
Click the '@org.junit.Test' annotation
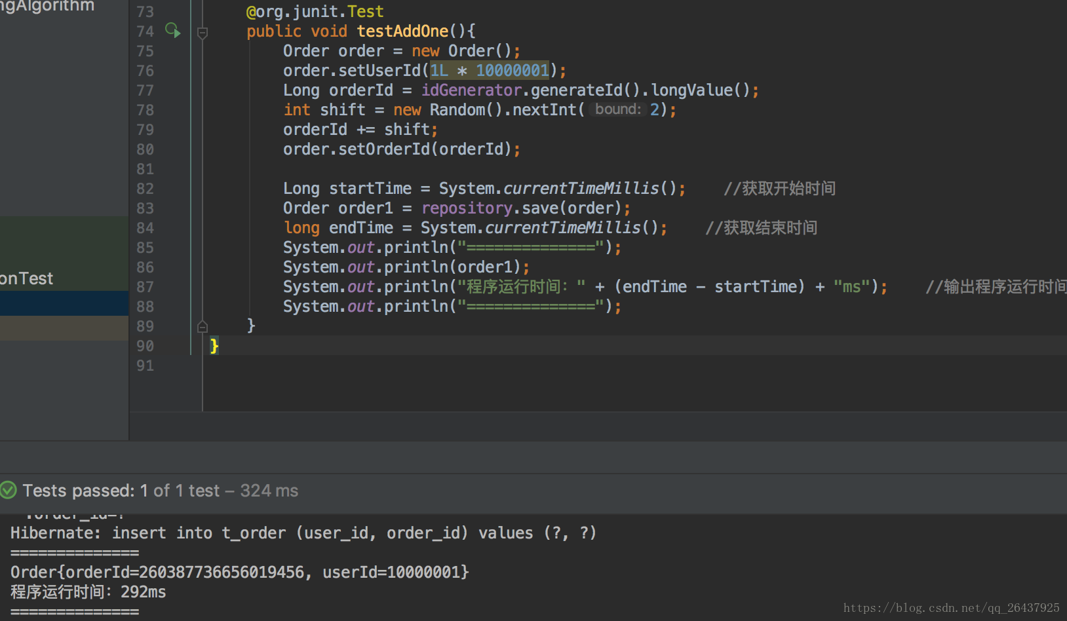point(315,12)
